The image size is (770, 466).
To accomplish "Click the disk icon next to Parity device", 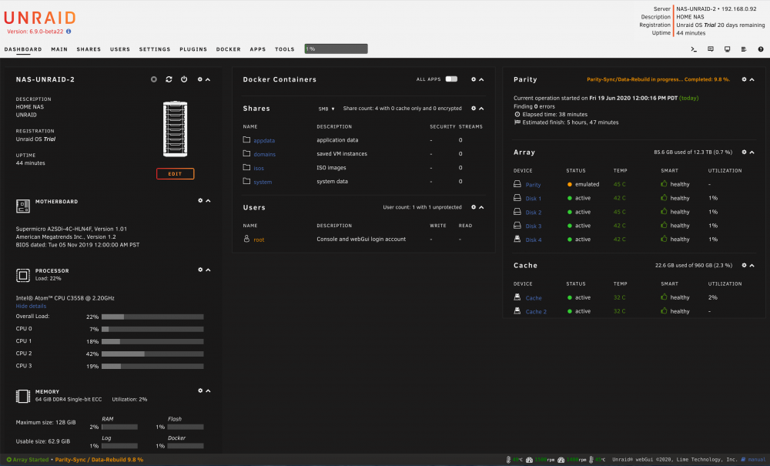I will pyautogui.click(x=517, y=184).
